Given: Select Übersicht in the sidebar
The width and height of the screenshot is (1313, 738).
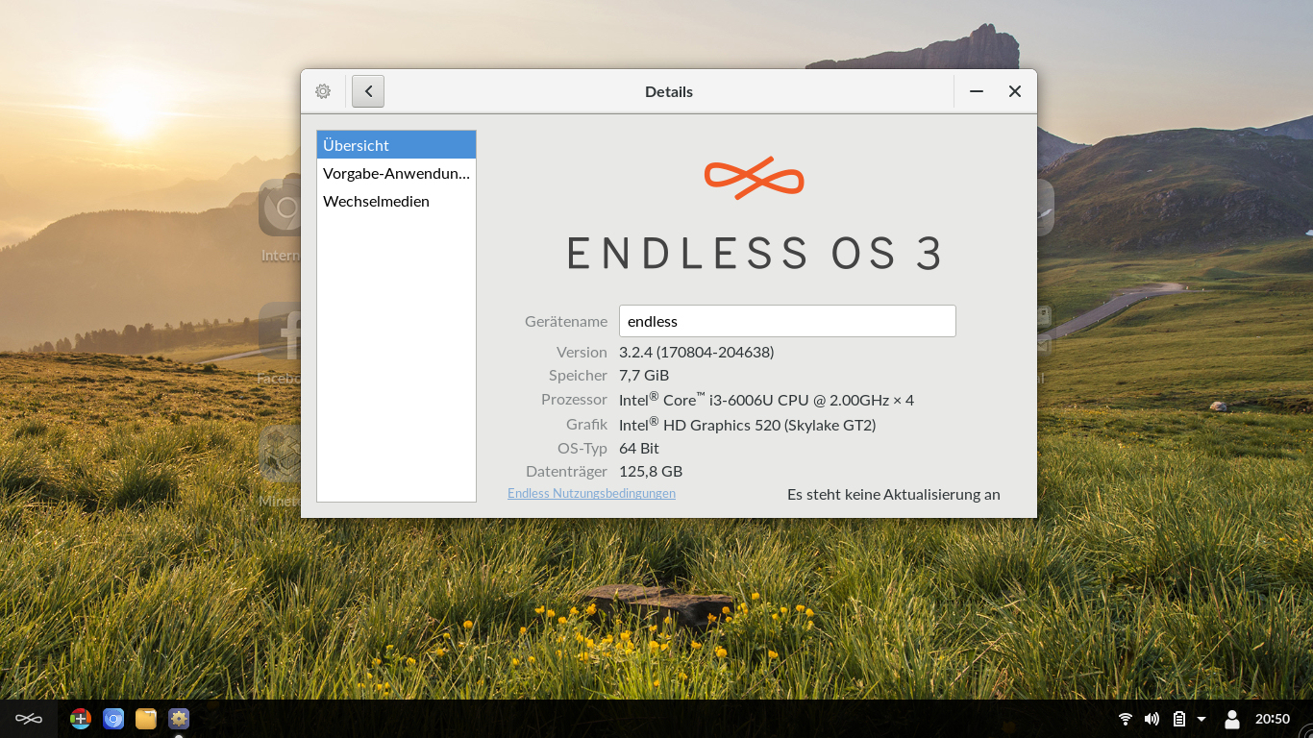Looking at the screenshot, I should pyautogui.click(x=396, y=145).
